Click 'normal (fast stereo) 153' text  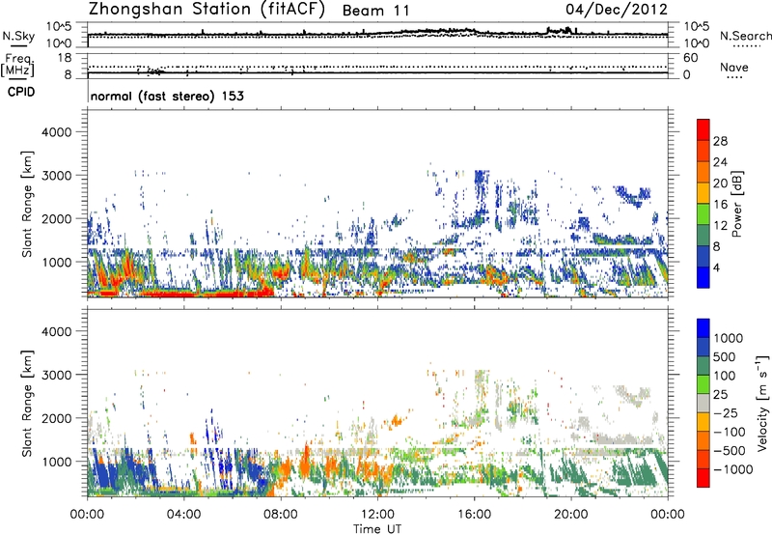(x=167, y=96)
